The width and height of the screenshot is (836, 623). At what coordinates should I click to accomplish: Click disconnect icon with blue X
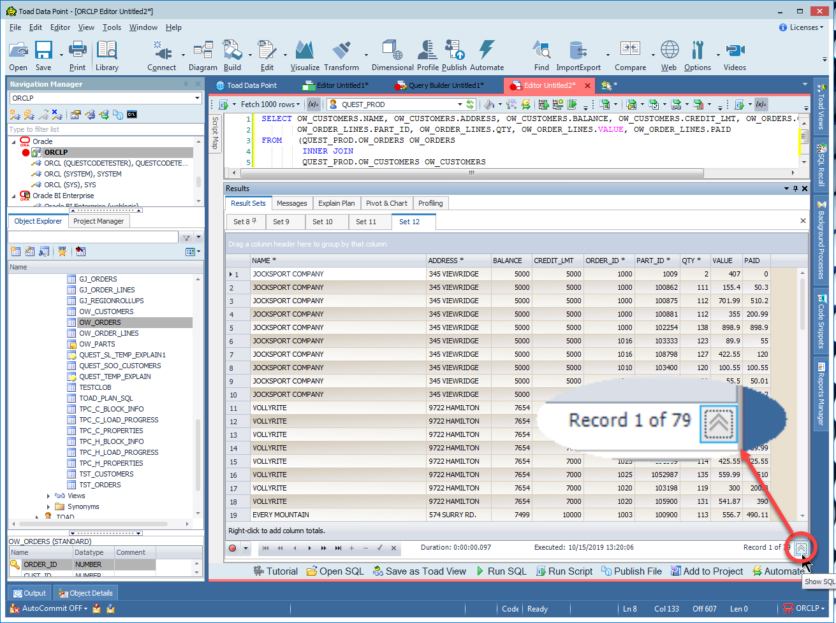[x=57, y=115]
